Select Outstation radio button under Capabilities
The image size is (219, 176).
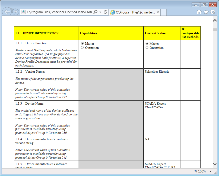(82, 48)
